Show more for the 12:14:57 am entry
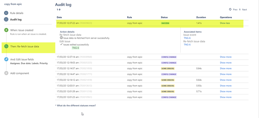 (226, 68)
